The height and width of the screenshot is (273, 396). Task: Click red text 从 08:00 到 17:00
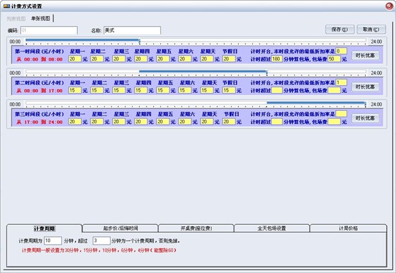pyautogui.click(x=40, y=90)
